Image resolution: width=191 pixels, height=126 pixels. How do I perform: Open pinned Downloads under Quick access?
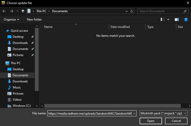click(20, 43)
